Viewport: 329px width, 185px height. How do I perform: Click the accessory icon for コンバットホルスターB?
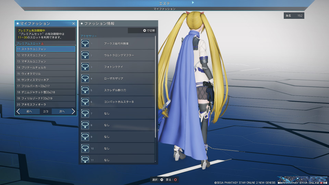[85, 102]
